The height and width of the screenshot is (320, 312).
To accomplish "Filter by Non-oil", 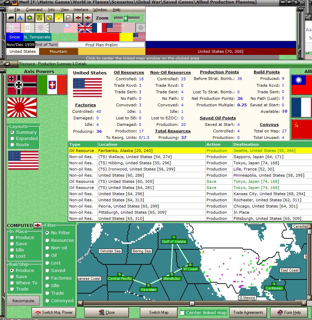I will pos(47,248).
